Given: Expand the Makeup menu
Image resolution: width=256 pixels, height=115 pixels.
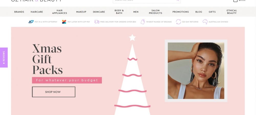Looking at the screenshot, I should [x=81, y=12].
